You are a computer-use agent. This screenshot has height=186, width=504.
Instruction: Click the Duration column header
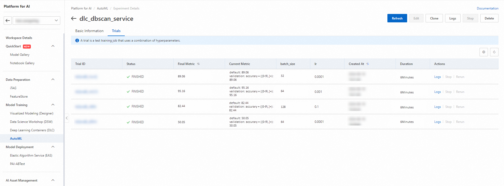[406, 64]
